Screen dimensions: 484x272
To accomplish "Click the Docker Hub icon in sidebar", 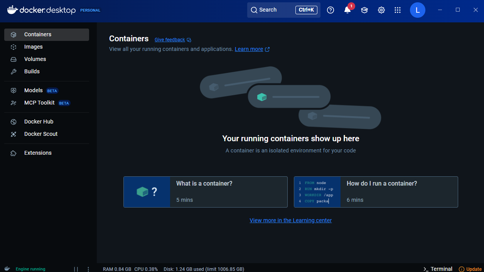I will (13, 122).
